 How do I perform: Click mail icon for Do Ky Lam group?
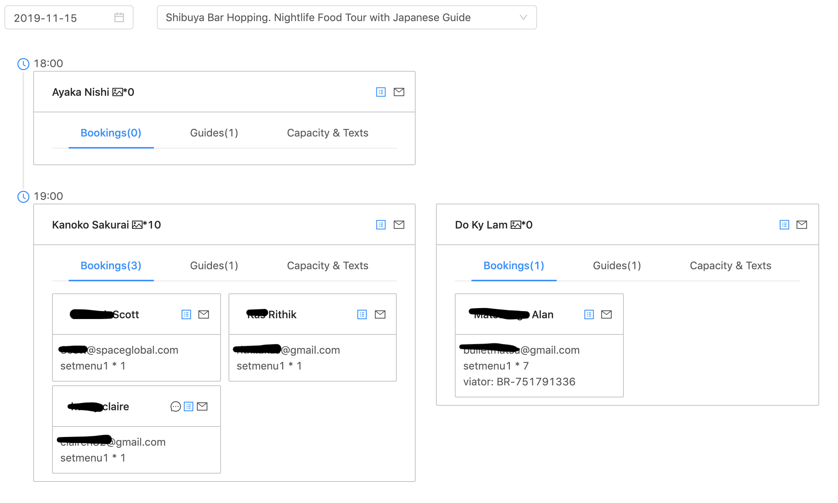coord(801,225)
